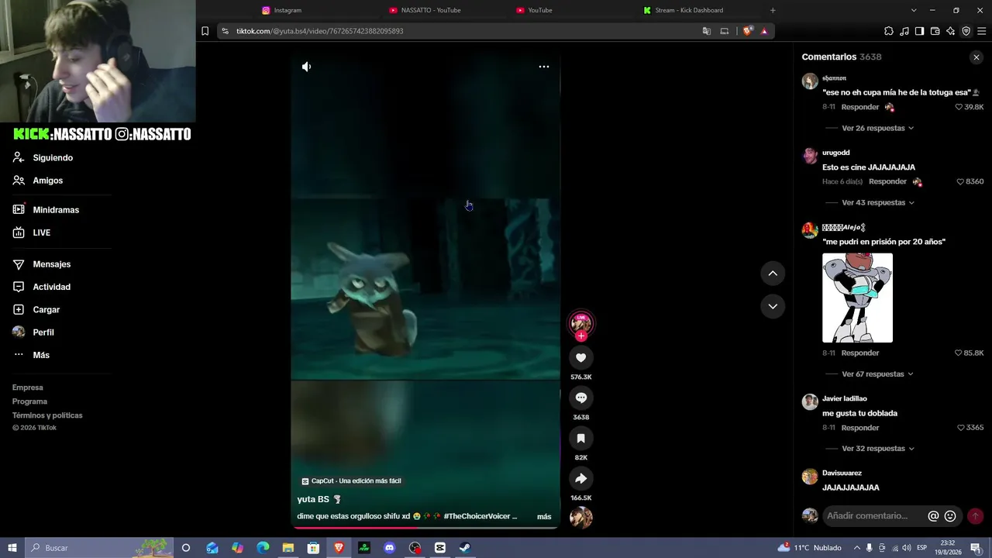992x558 pixels.
Task: Expand the video caption with 'más'
Action: [544, 517]
